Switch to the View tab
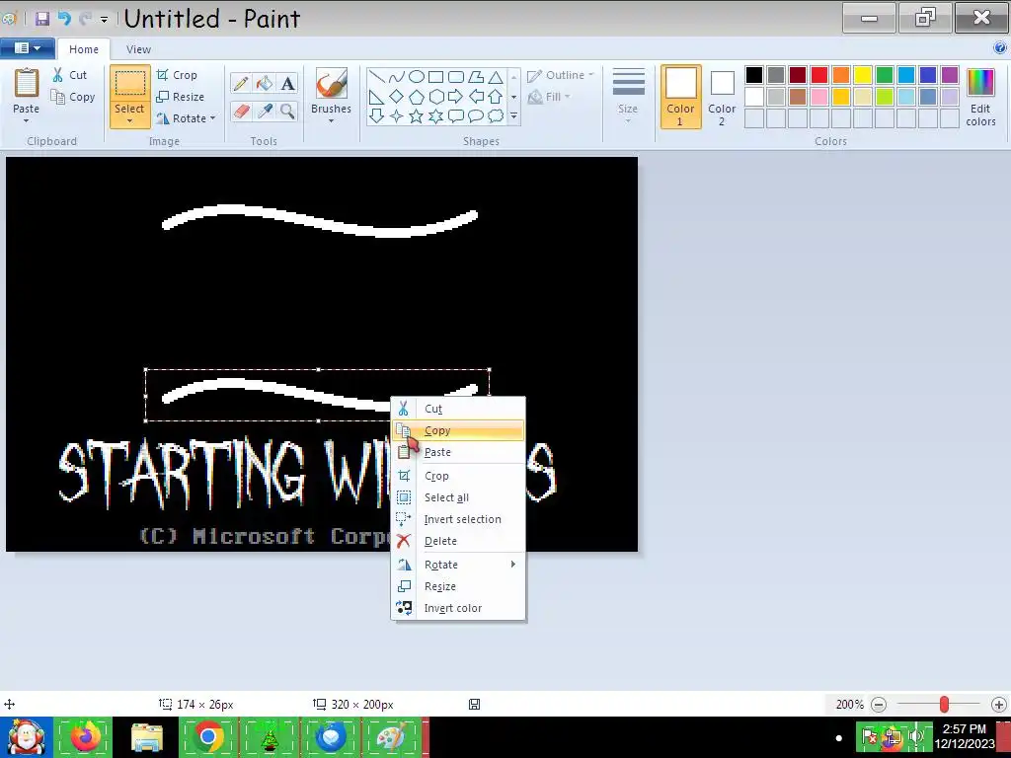The image size is (1011, 758). pyautogui.click(x=138, y=49)
